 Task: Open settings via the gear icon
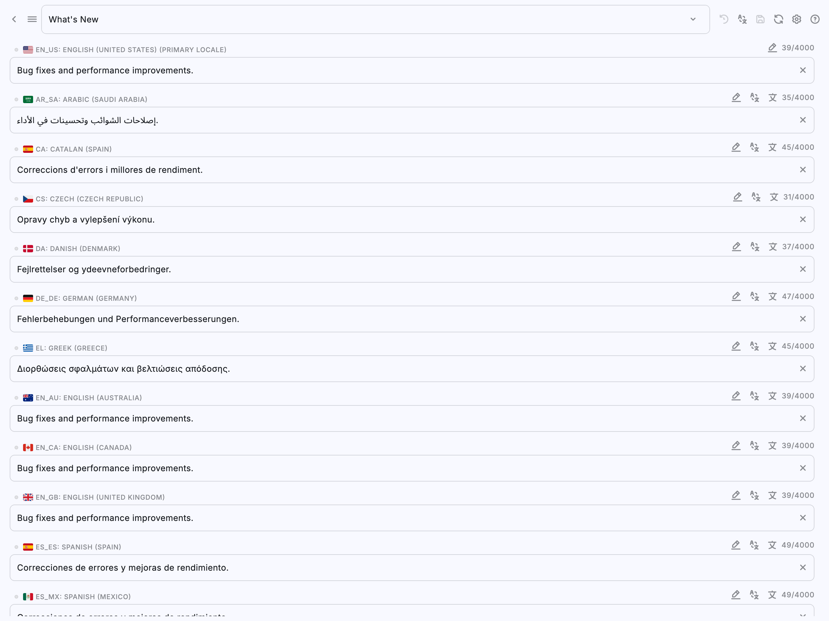(797, 19)
